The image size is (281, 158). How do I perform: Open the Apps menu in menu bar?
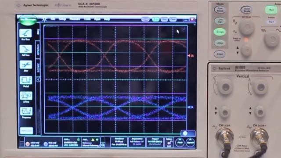coord(97,19)
